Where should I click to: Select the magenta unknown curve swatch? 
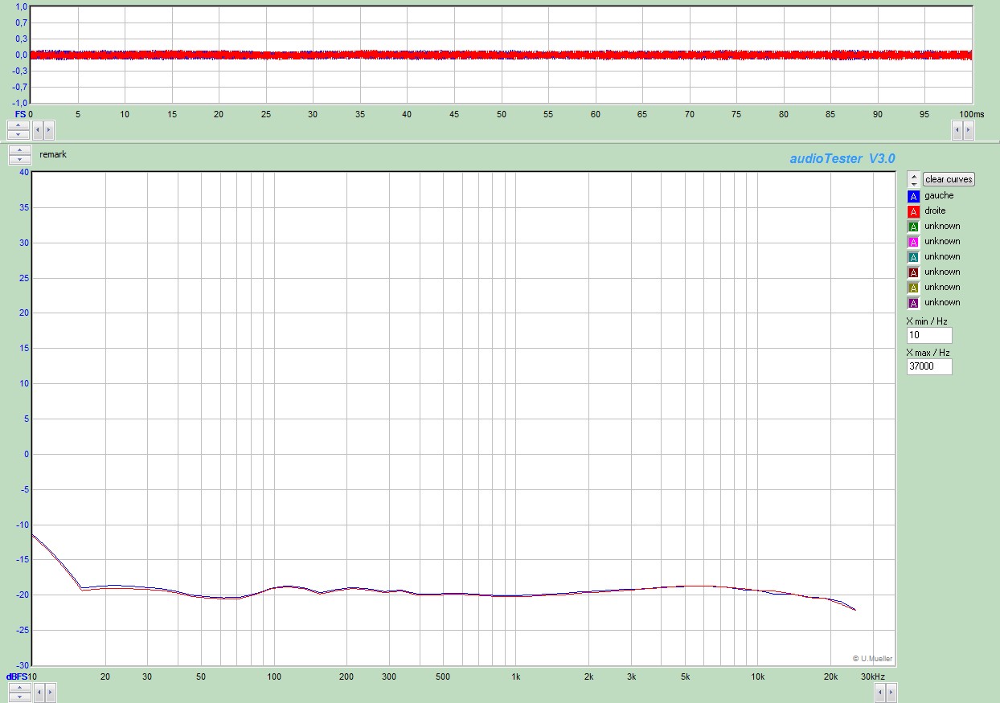point(913,242)
